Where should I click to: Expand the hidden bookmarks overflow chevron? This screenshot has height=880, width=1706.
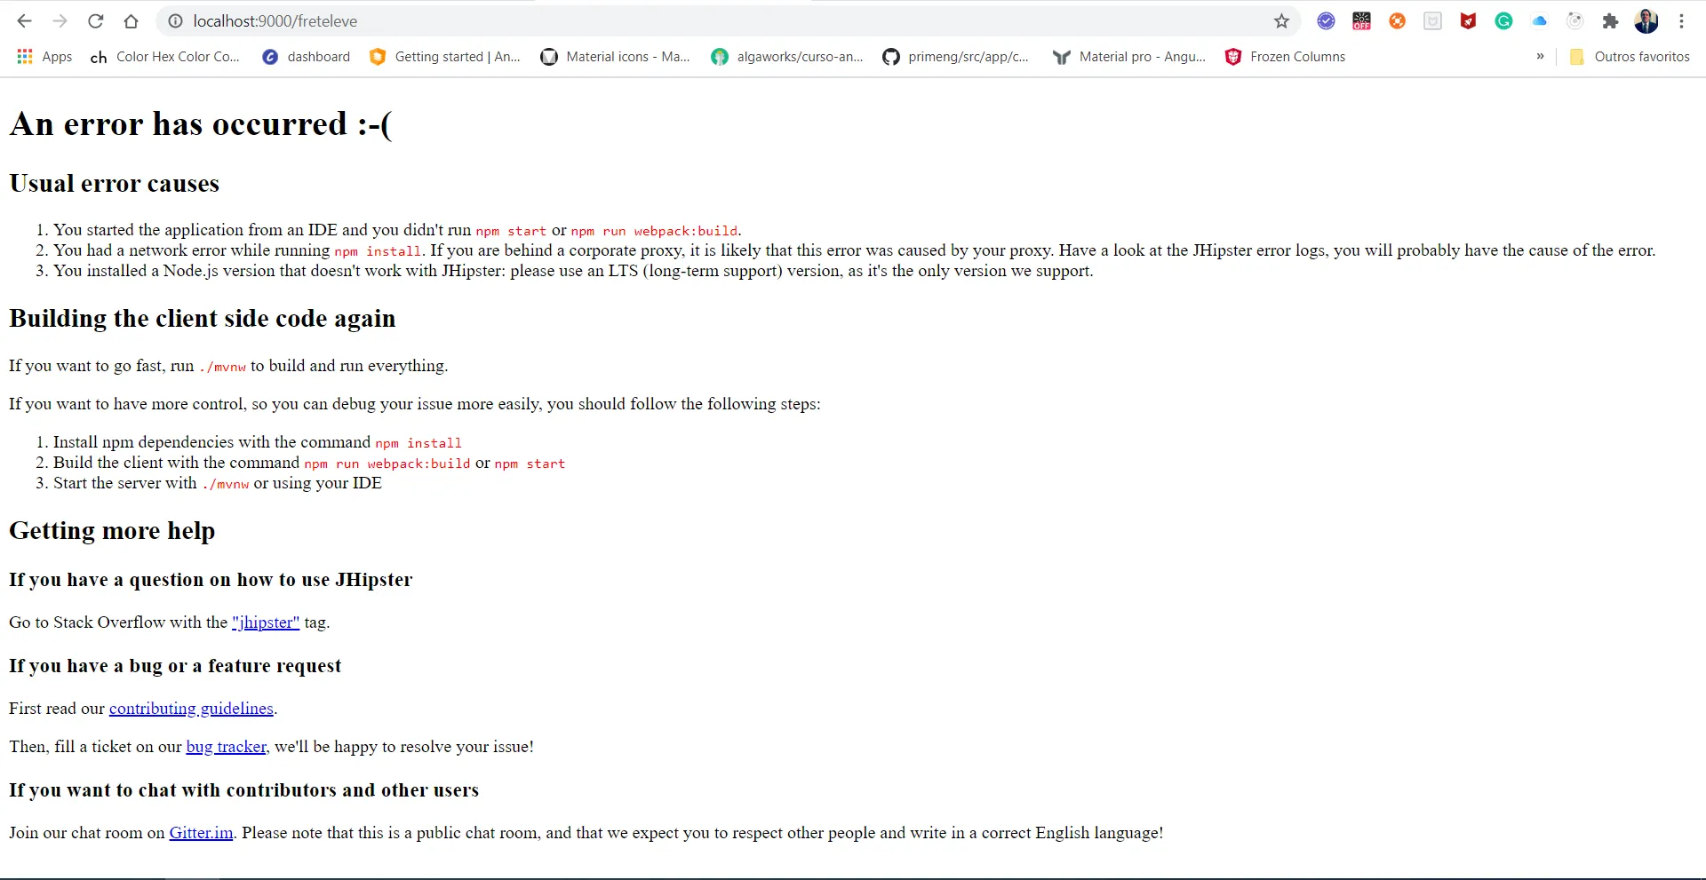[1540, 57]
